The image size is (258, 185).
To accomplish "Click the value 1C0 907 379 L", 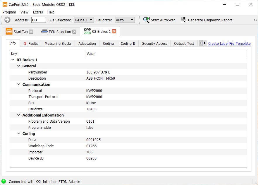I will (x=98, y=72).
